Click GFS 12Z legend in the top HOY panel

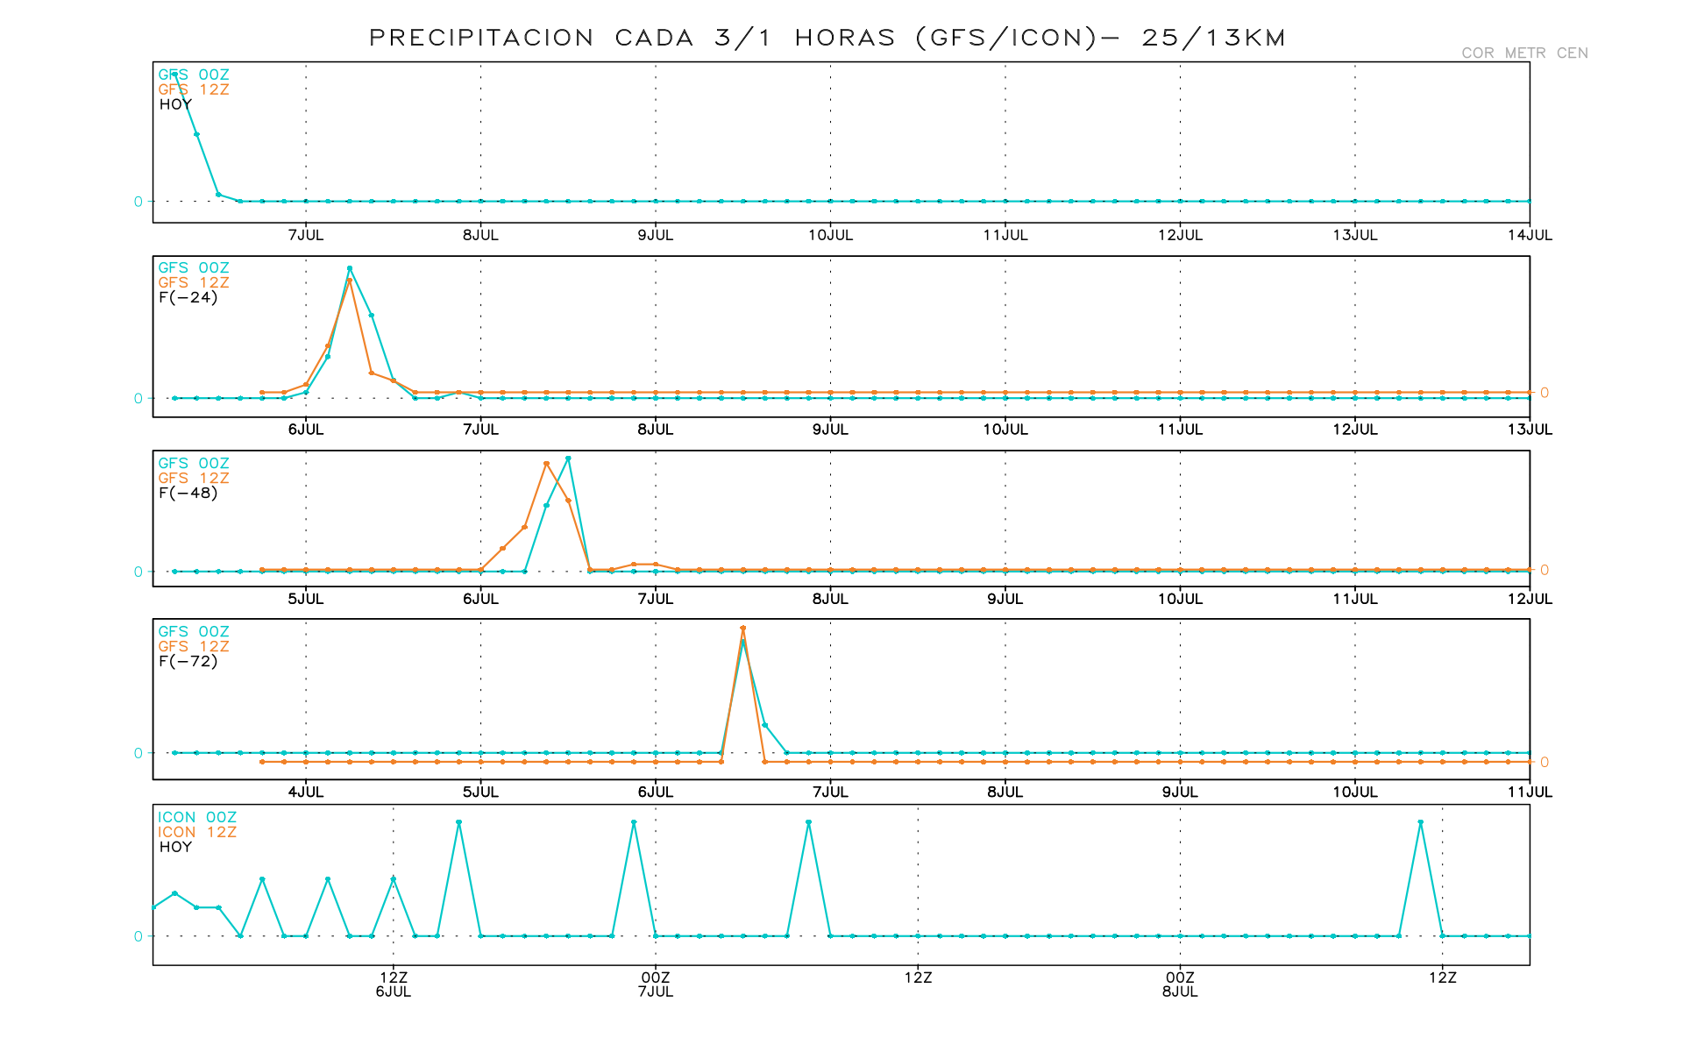pos(194,89)
